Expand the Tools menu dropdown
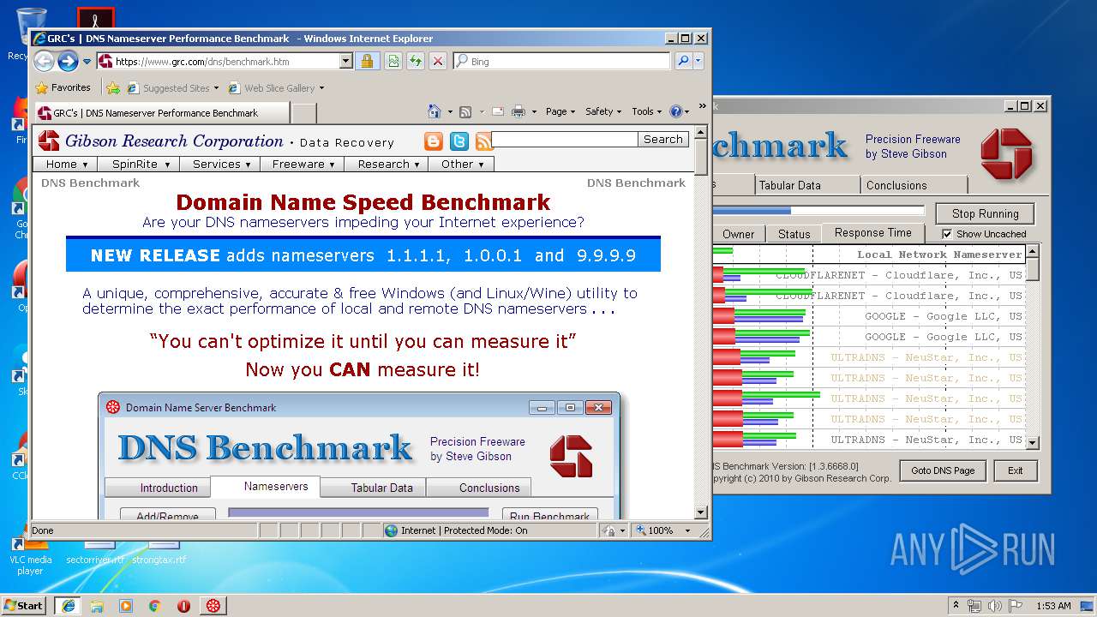This screenshot has width=1097, height=617. tap(647, 111)
